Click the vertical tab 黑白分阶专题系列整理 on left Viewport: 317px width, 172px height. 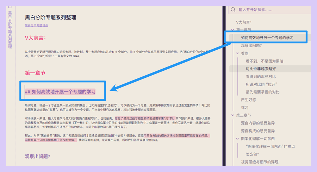tap(10, 30)
